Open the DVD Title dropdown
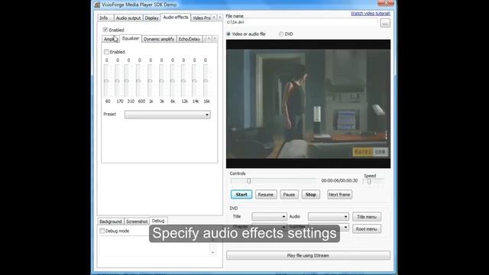Viewport: 489px width, 275px height. coord(269,216)
